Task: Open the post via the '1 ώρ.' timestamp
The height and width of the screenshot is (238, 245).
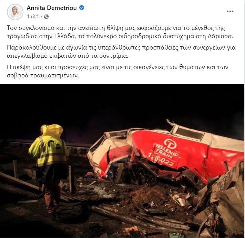Action: 33,17
